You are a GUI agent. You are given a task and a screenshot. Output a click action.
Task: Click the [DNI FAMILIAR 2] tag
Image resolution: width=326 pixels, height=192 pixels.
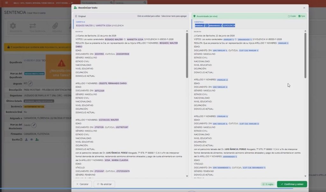[x=220, y=87]
